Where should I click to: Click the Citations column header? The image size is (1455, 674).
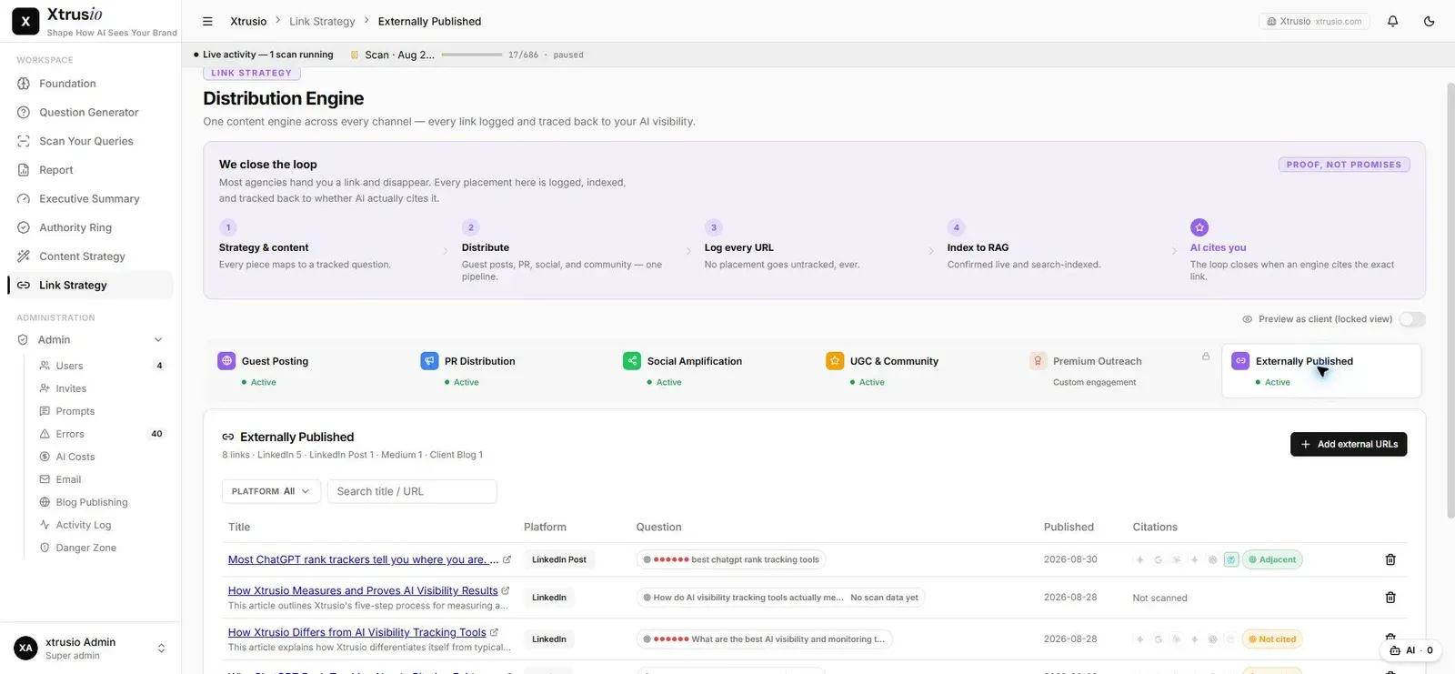point(1155,527)
